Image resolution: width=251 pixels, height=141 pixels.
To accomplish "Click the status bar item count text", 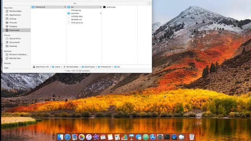I will [x=77, y=71].
